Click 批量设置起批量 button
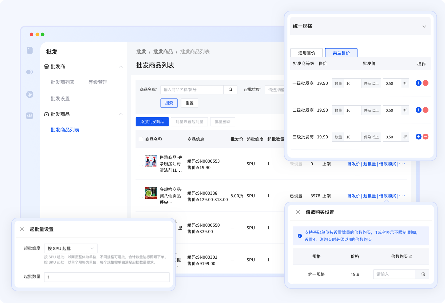445x303 pixels. (189, 122)
